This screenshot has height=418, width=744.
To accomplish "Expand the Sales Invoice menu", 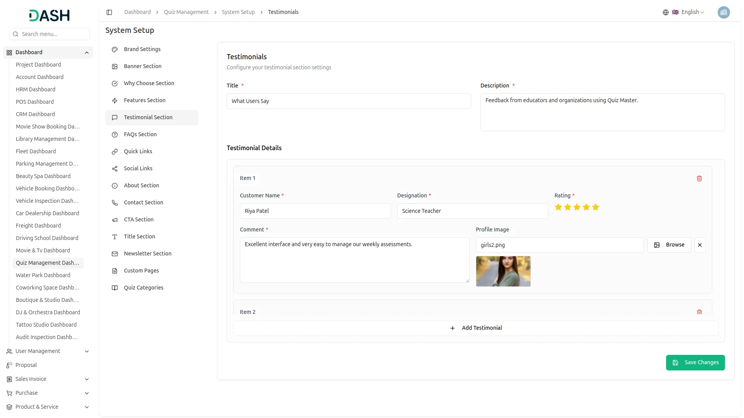I will (x=87, y=379).
